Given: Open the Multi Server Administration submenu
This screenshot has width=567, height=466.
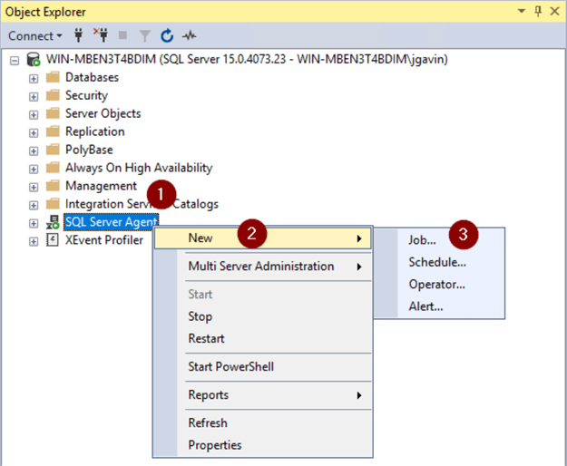Looking at the screenshot, I should coord(263,267).
